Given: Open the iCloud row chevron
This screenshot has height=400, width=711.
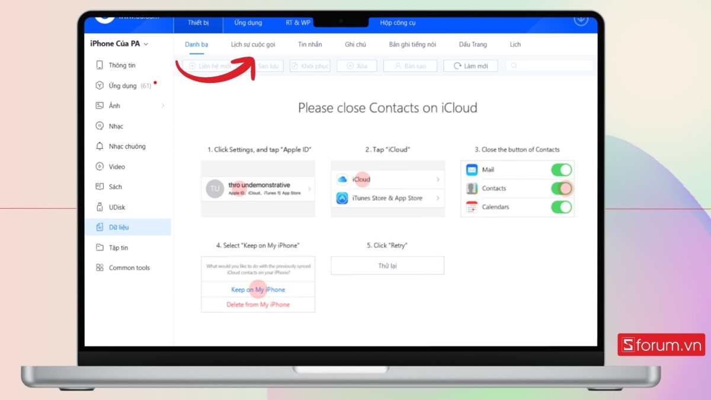Looking at the screenshot, I should pyautogui.click(x=438, y=180).
